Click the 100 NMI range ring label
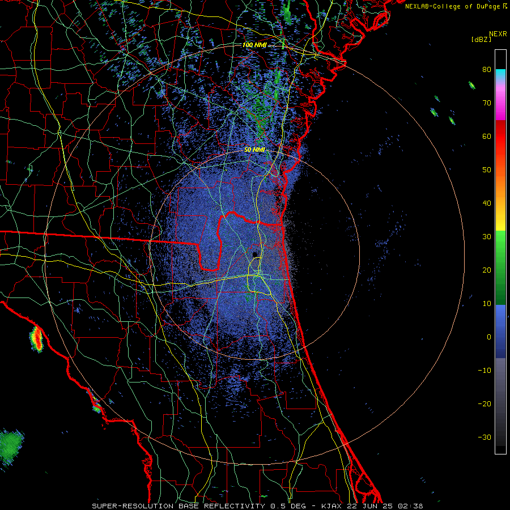Viewport: 510px width, 510px height. coord(254,45)
